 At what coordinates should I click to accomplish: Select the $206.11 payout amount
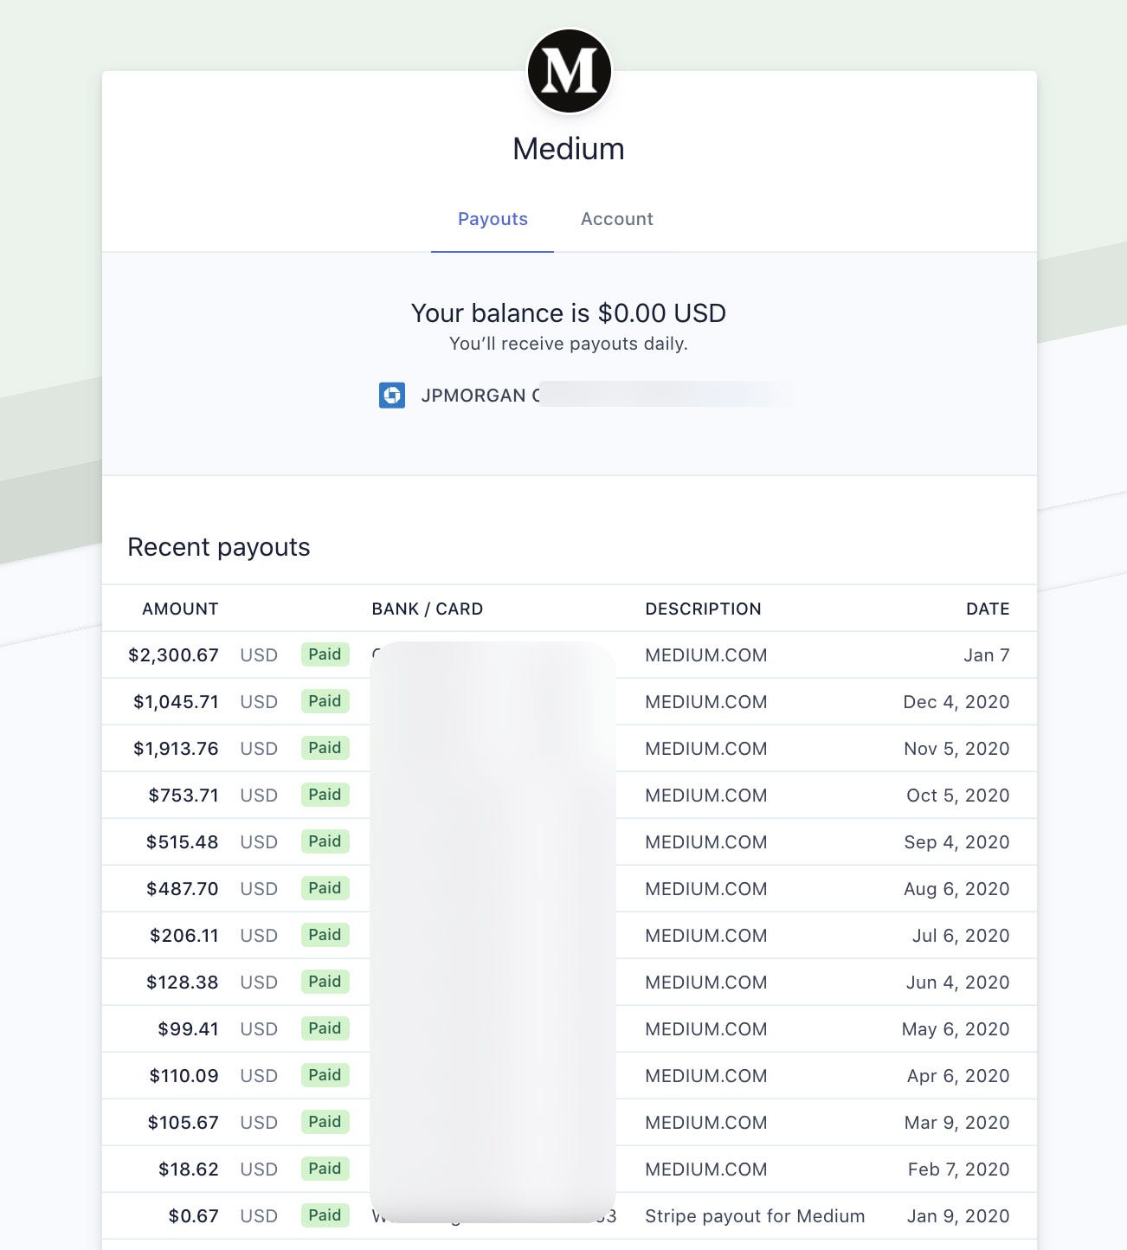(184, 936)
